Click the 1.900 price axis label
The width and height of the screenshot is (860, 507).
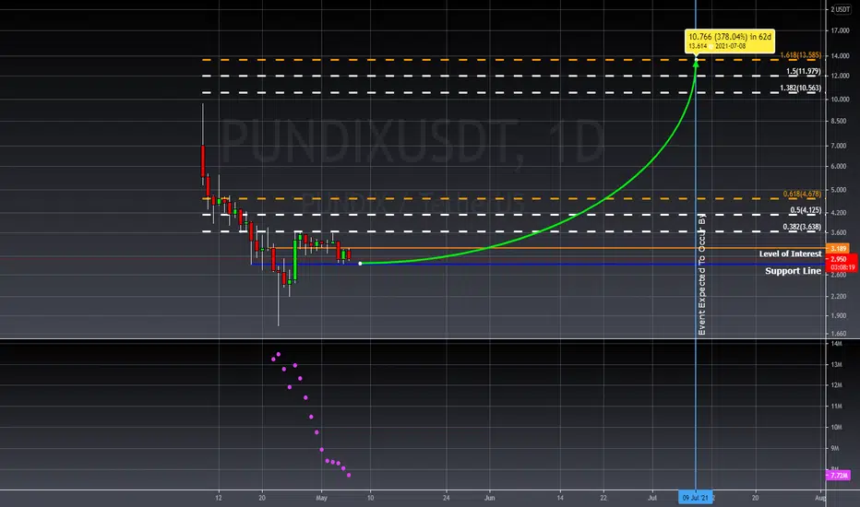click(839, 315)
